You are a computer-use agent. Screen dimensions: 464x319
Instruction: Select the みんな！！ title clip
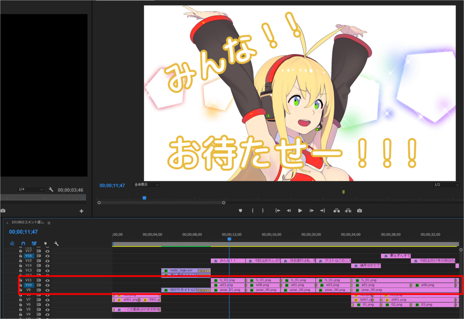[x=228, y=260]
